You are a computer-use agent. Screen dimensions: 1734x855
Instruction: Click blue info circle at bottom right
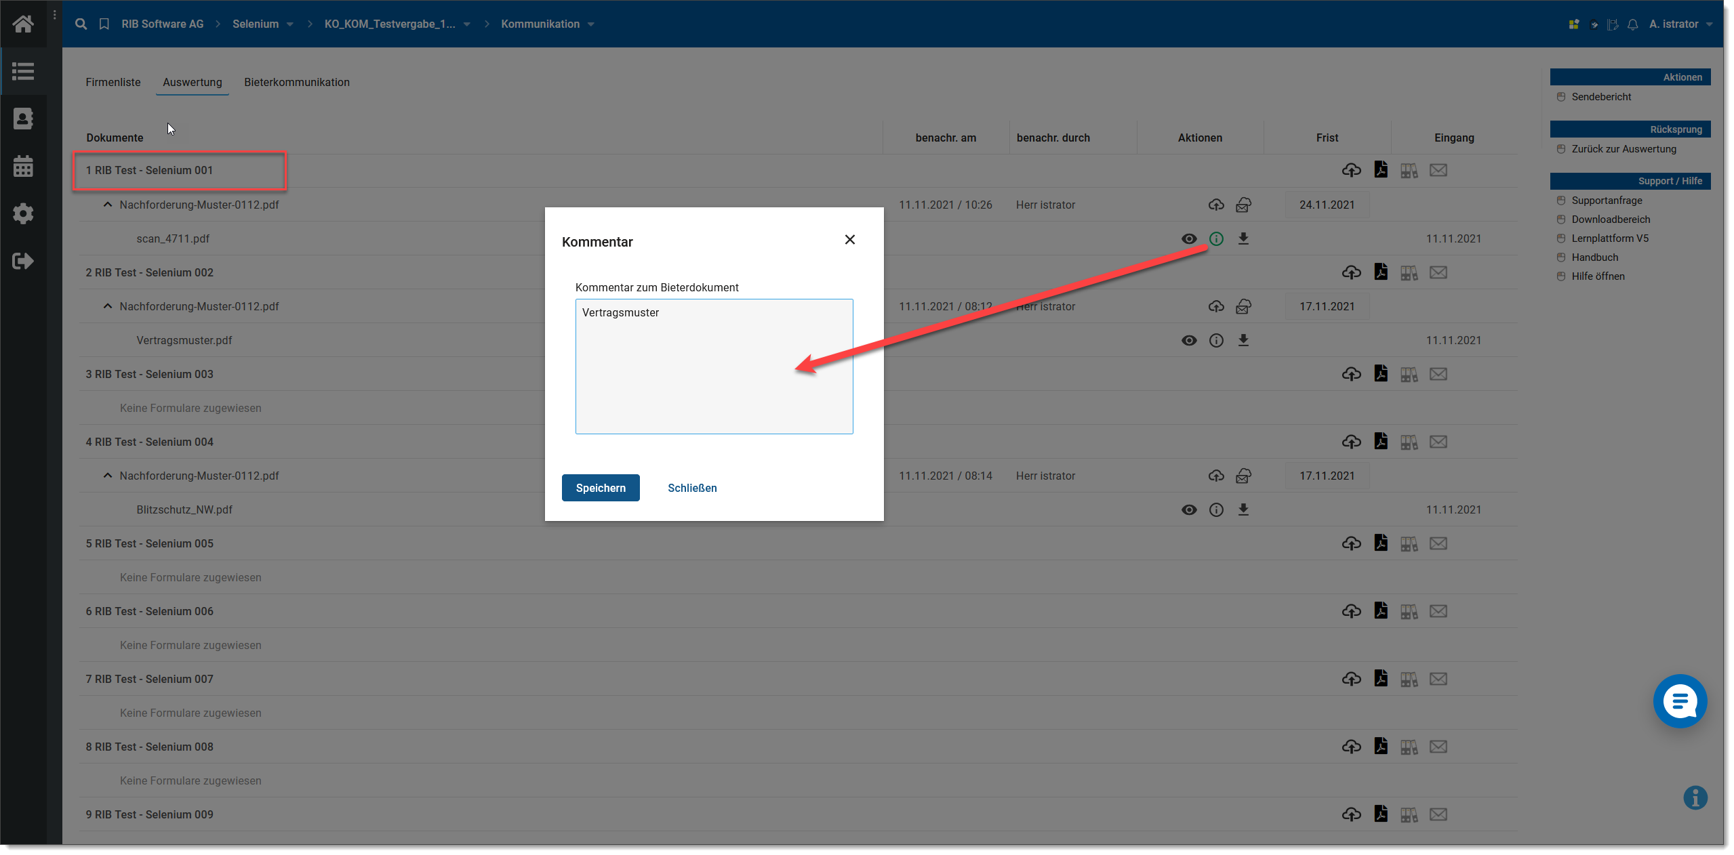(x=1695, y=797)
